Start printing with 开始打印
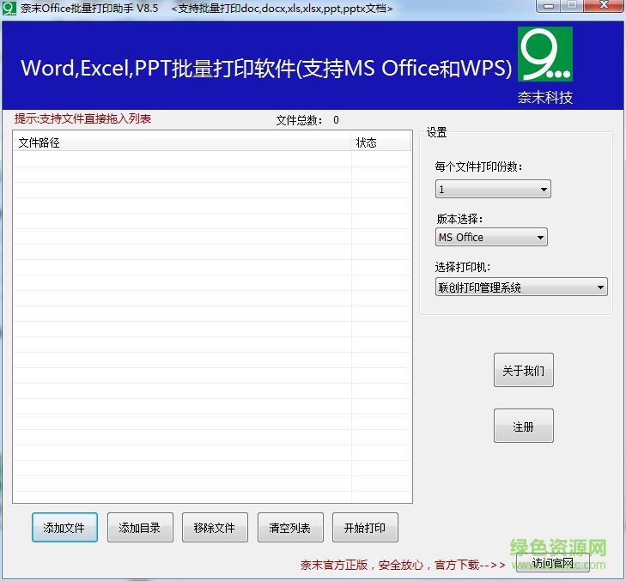The width and height of the screenshot is (626, 581). point(365,528)
